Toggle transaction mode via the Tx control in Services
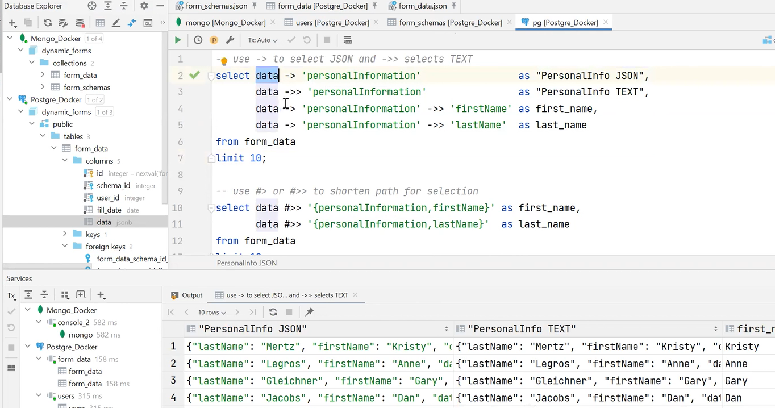This screenshot has width=775, height=408. pyautogui.click(x=10, y=295)
